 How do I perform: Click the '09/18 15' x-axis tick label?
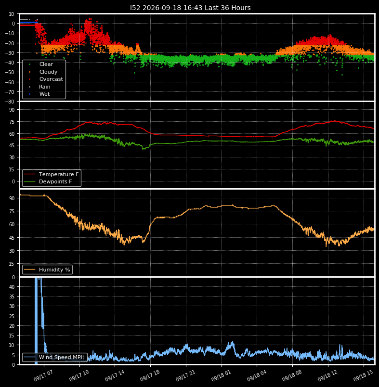click(x=363, y=376)
